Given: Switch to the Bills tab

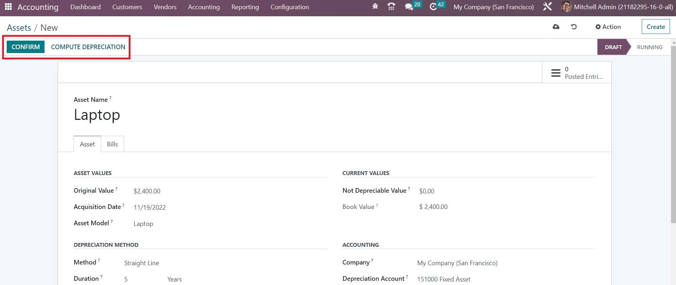Looking at the screenshot, I should coord(112,144).
